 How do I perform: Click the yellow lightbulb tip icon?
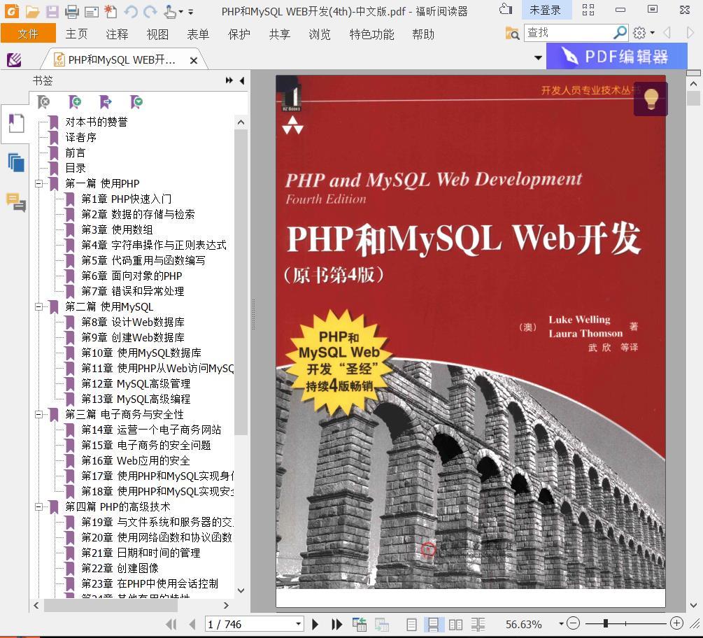click(651, 99)
